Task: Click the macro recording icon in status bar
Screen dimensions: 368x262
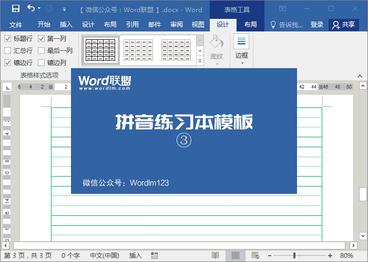Action: click(x=154, y=256)
